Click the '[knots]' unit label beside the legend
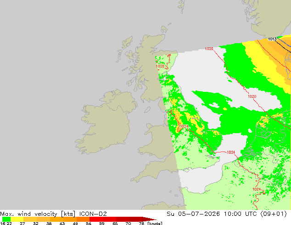This screenshot has width=291, height=225. pos(155,223)
